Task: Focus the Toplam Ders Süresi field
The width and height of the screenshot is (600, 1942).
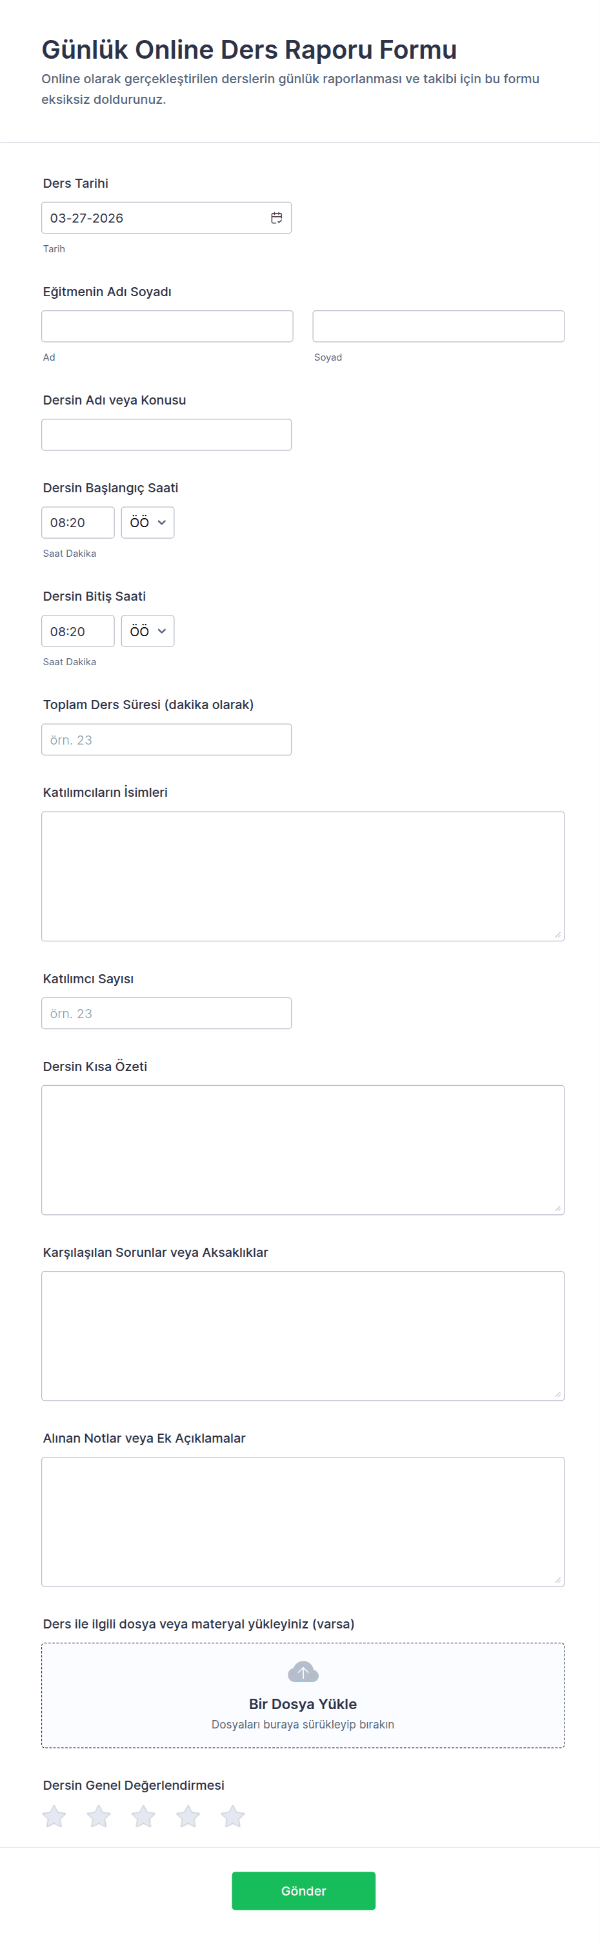Action: point(166,739)
